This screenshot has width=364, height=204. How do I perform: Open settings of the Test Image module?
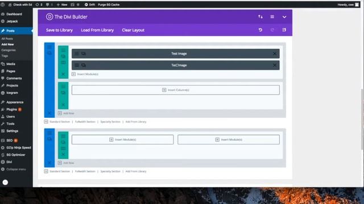coord(77,53)
